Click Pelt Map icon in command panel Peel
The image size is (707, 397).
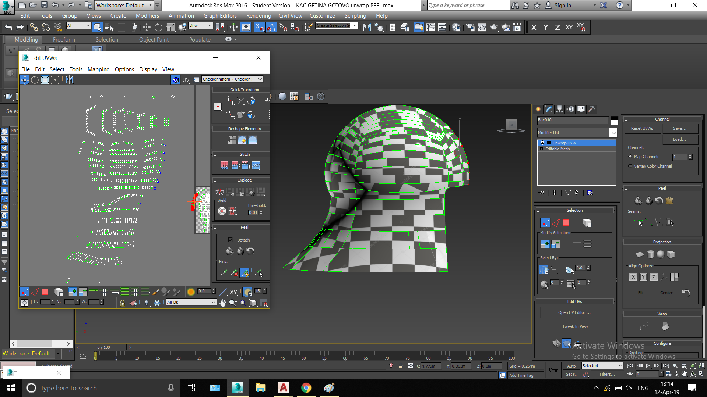click(x=669, y=201)
